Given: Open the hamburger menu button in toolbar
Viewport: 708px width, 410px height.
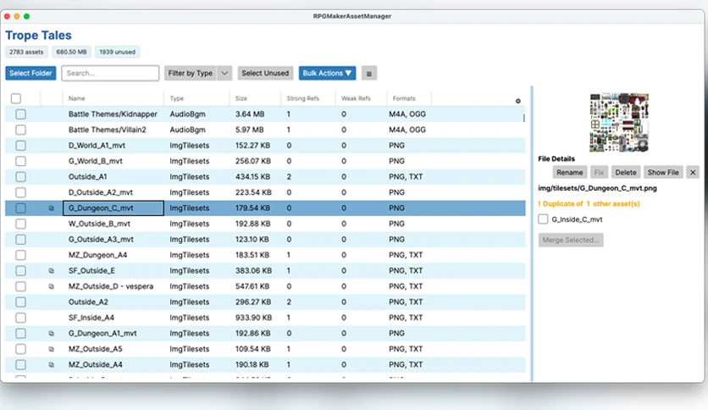Looking at the screenshot, I should pyautogui.click(x=369, y=73).
